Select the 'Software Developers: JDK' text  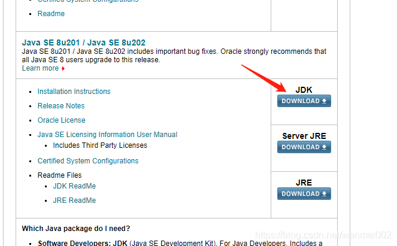[x=83, y=243]
